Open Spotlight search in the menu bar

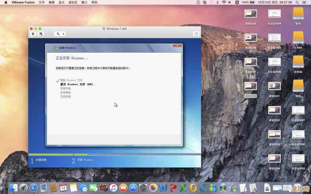tap(297, 2)
